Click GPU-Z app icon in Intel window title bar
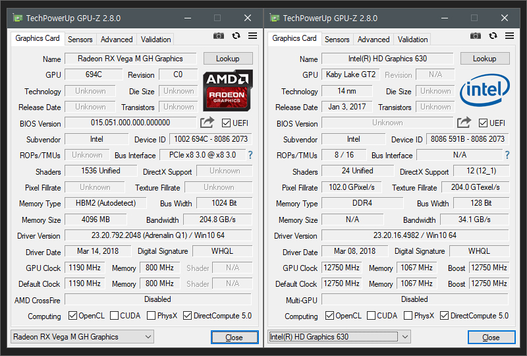The image size is (527, 356). pyautogui.click(x=275, y=18)
